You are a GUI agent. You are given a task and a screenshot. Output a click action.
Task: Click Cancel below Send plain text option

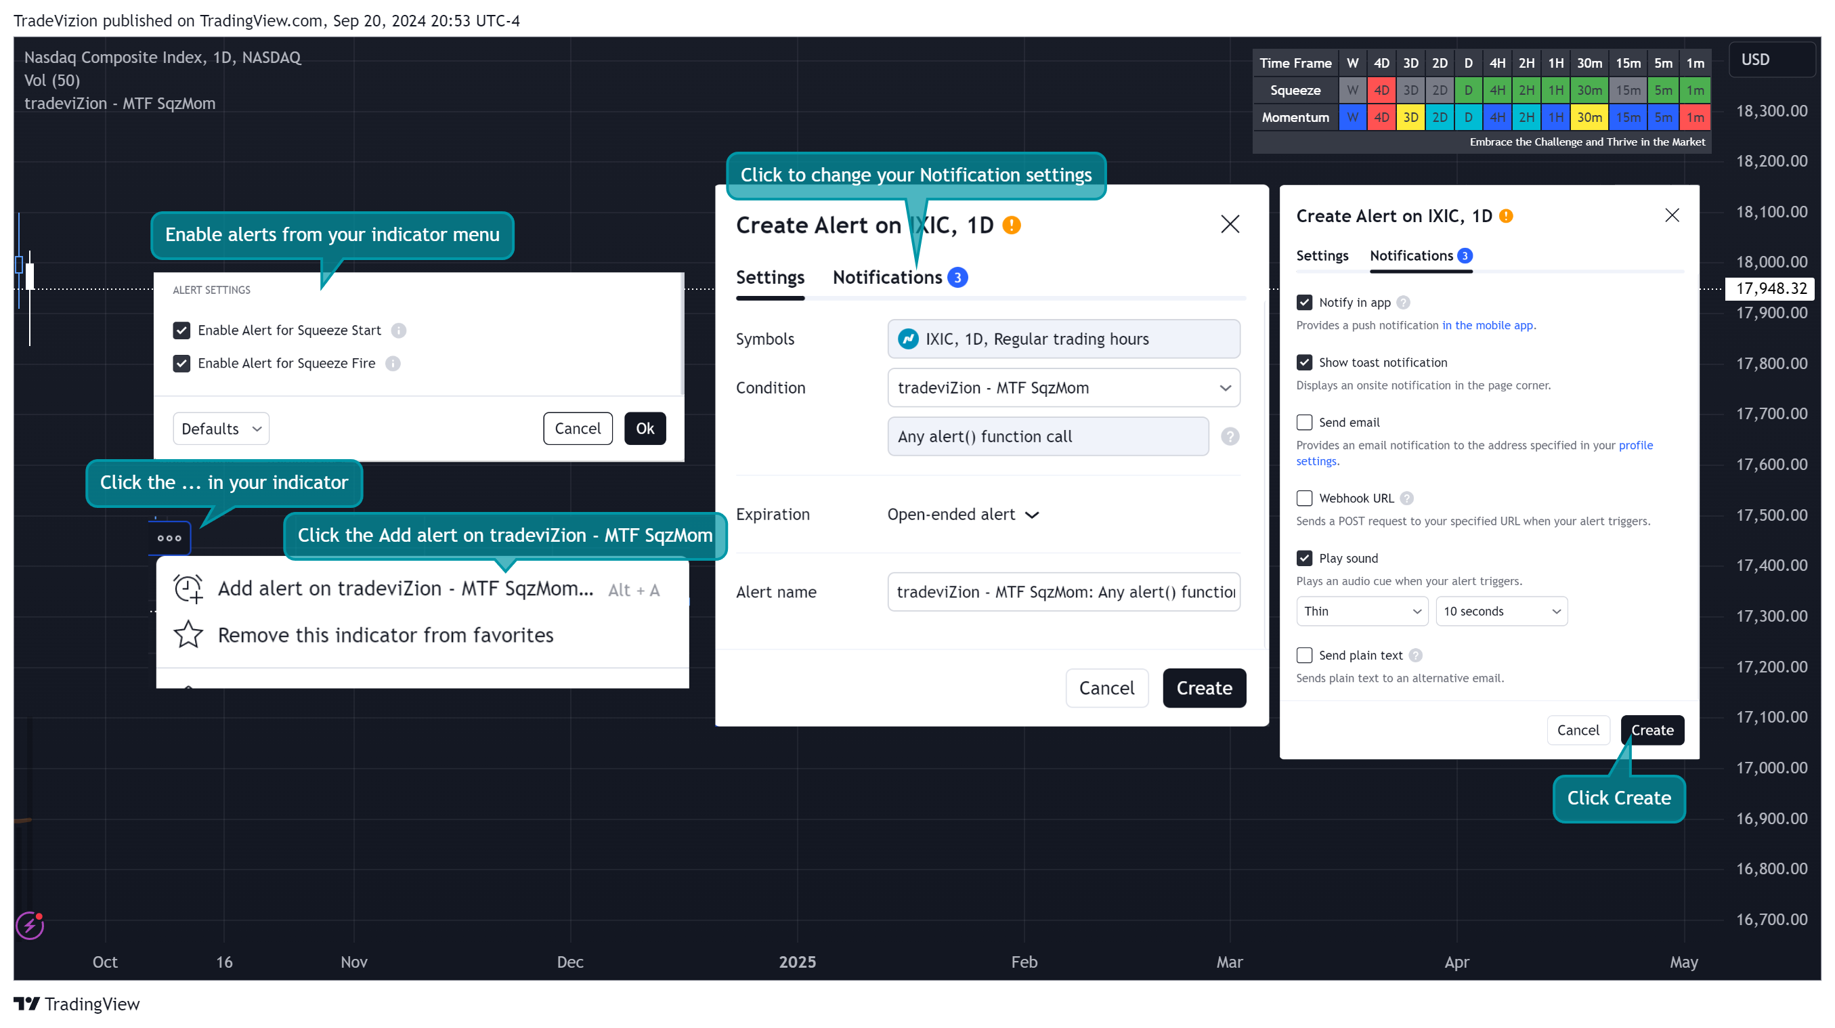coord(1578,730)
